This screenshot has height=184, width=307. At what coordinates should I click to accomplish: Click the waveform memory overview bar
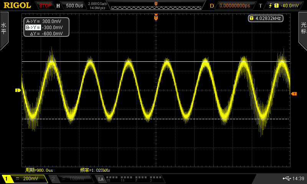155,6
